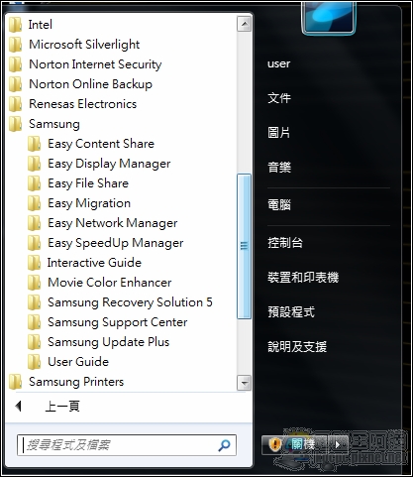Expand the Easy SpeedUp Manager label
This screenshot has height=477, width=413.
[116, 243]
